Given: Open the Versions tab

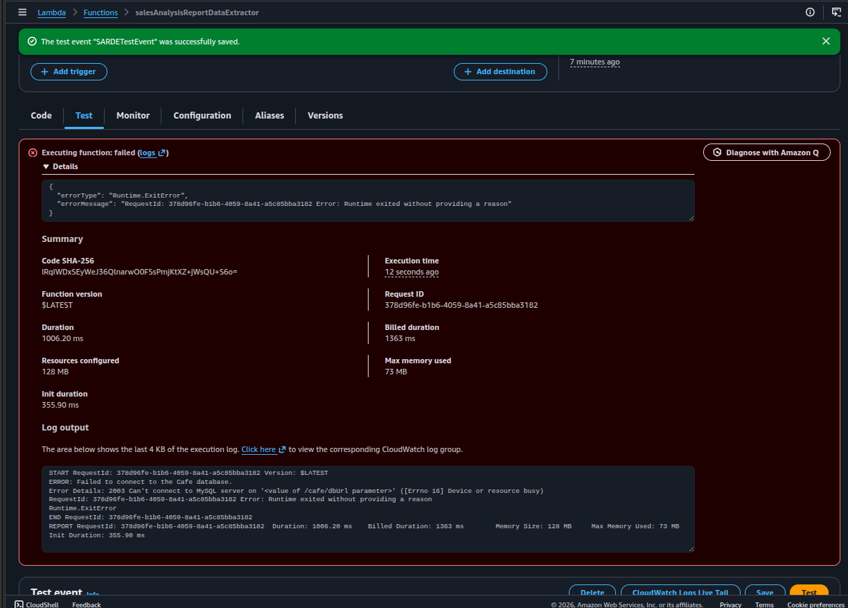Looking at the screenshot, I should tap(326, 116).
